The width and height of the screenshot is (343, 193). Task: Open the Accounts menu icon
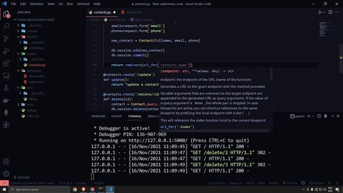pos(6,161)
